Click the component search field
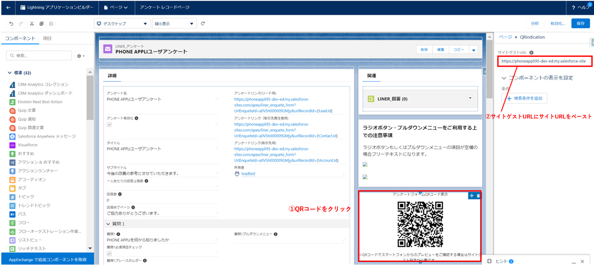The image size is (594, 265). tap(39, 56)
